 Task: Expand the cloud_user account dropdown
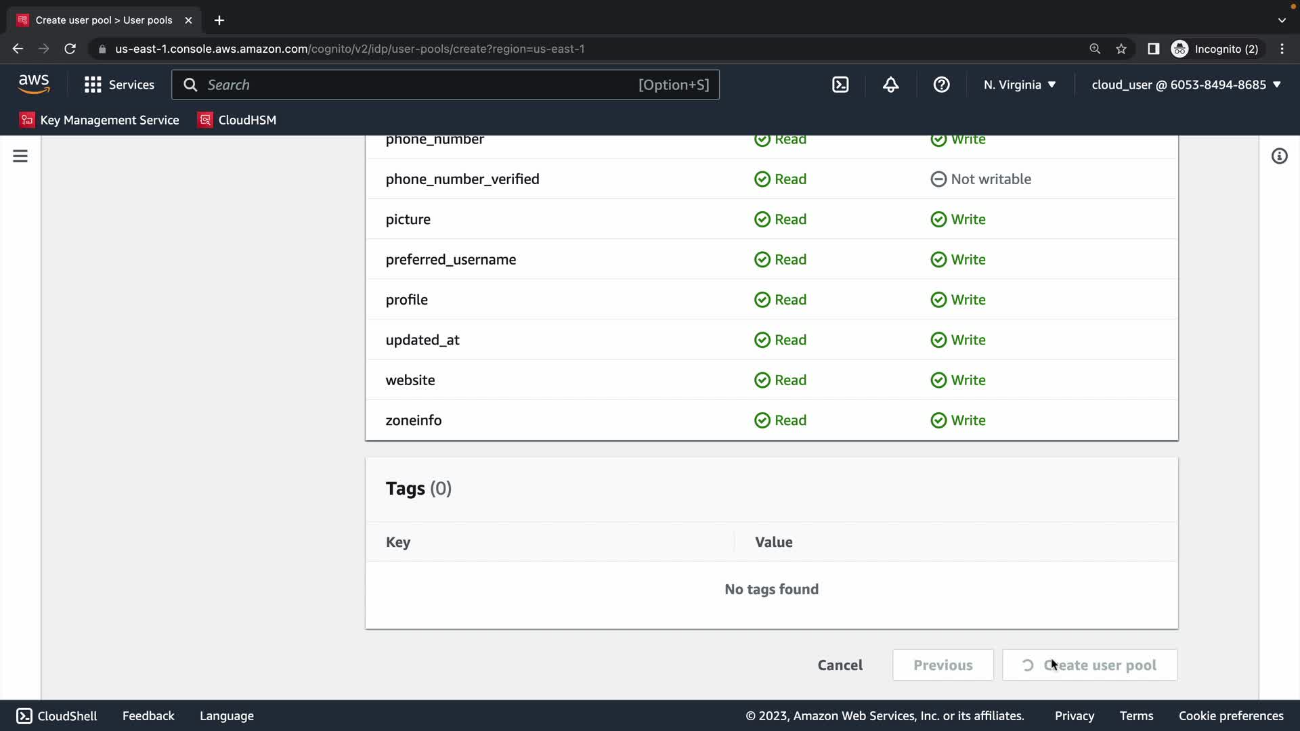1186,85
